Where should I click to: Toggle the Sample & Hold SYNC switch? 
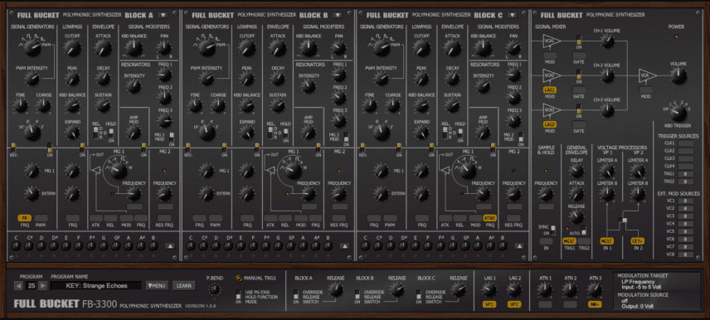pyautogui.click(x=553, y=229)
